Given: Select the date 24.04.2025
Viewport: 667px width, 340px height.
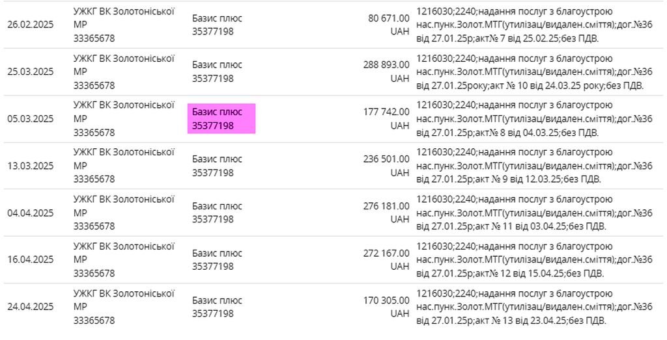Looking at the screenshot, I should (30, 306).
